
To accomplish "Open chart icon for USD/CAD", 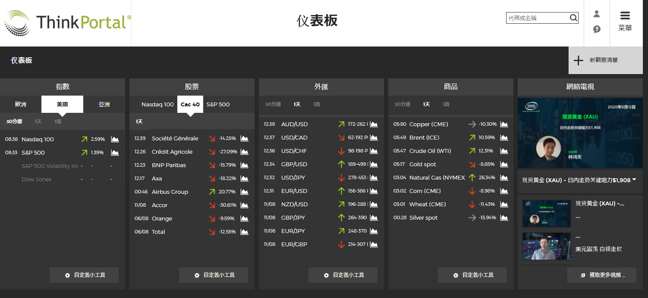I will (x=374, y=137).
